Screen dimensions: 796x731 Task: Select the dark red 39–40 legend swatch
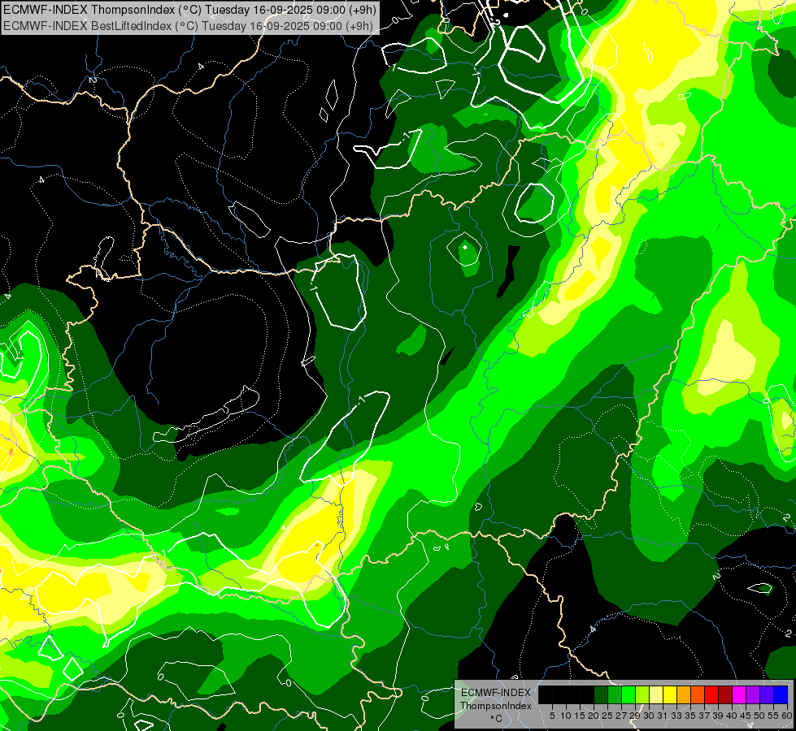point(725,695)
